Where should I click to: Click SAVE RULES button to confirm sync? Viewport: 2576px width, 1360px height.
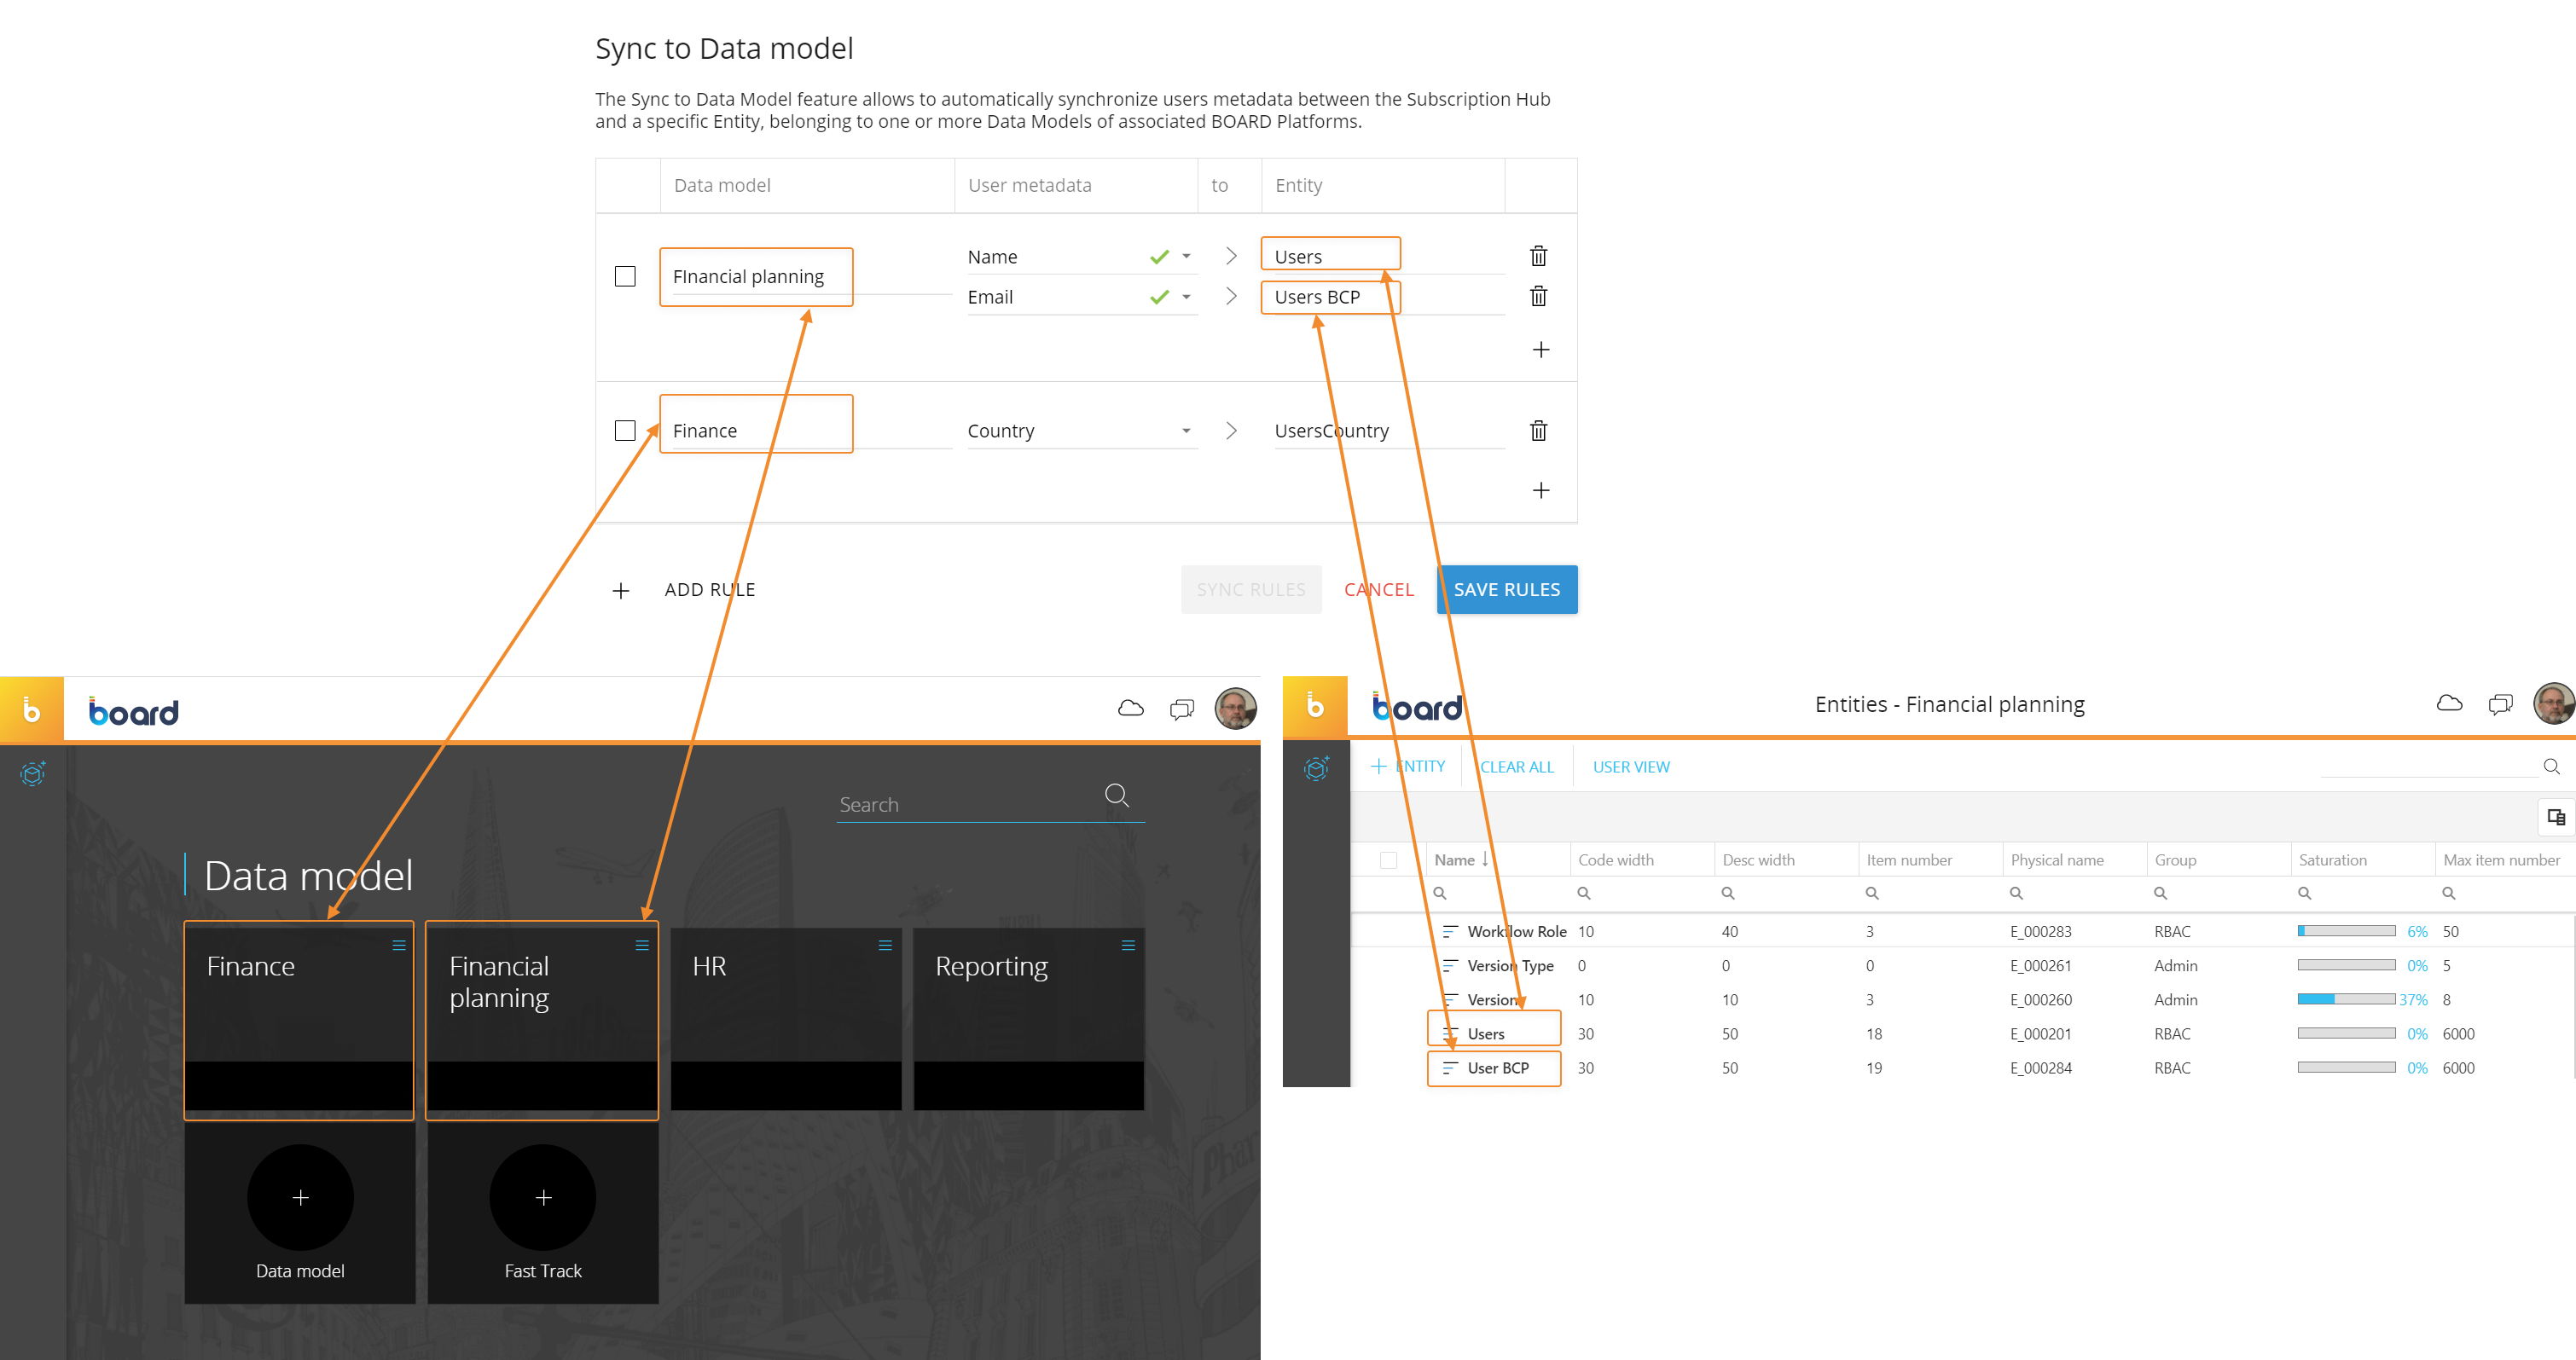click(1506, 587)
